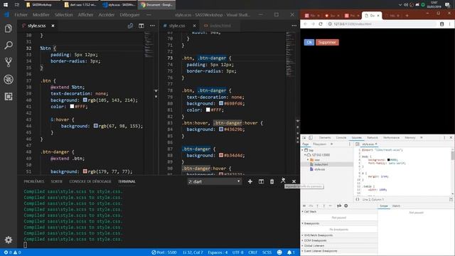Open more actions menu of right editor group
The image size is (455, 256).
click(x=294, y=26)
